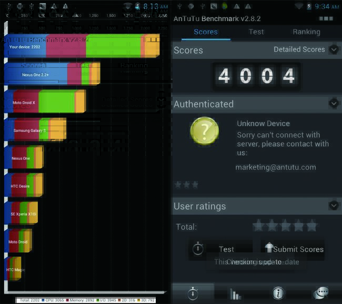This screenshot has width=342, height=304.
Task: Open the chat bubbles feedback icon
Action: (x=320, y=293)
